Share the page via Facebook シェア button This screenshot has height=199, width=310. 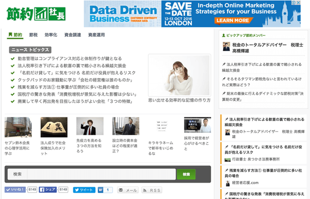(48, 190)
